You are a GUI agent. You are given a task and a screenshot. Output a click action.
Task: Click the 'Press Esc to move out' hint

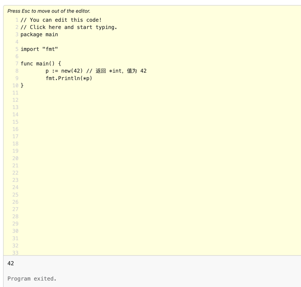[49, 11]
